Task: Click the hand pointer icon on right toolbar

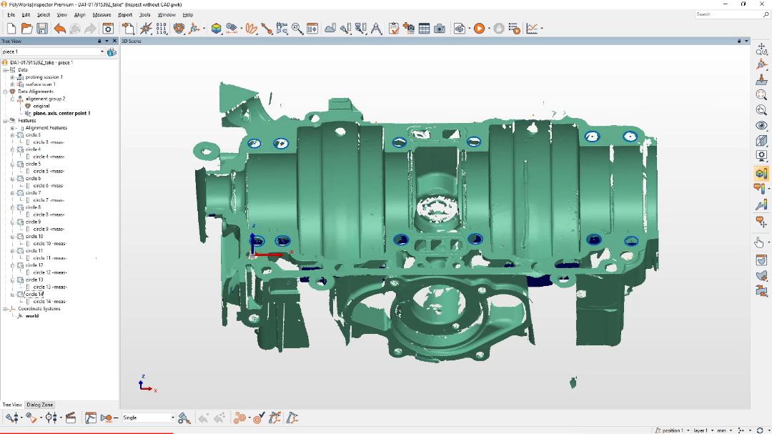Action: tap(759, 242)
